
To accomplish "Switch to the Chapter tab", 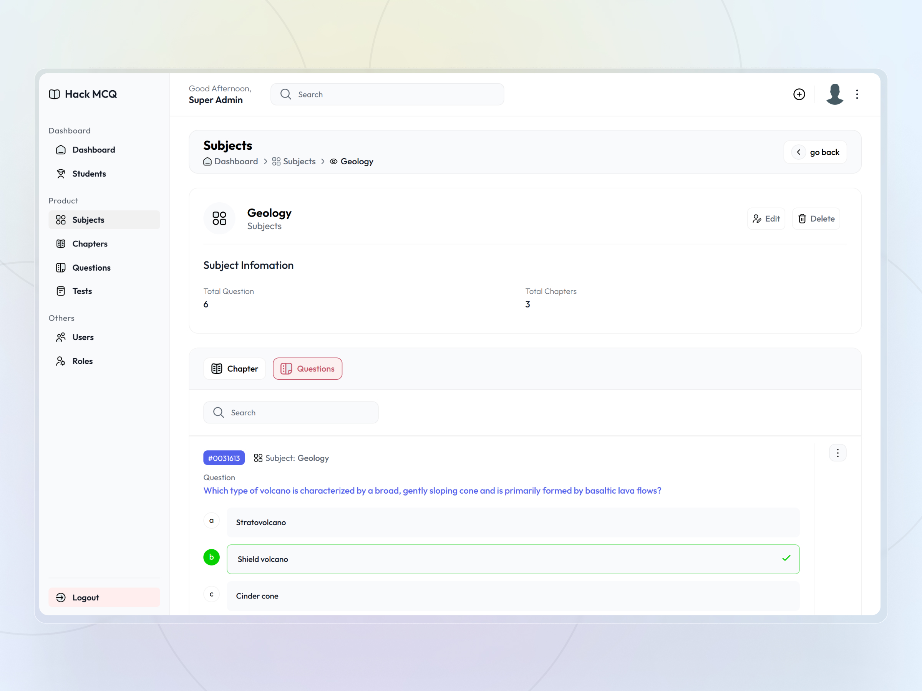I will (x=234, y=368).
